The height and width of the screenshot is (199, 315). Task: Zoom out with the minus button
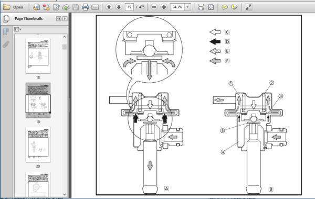tap(154, 7)
